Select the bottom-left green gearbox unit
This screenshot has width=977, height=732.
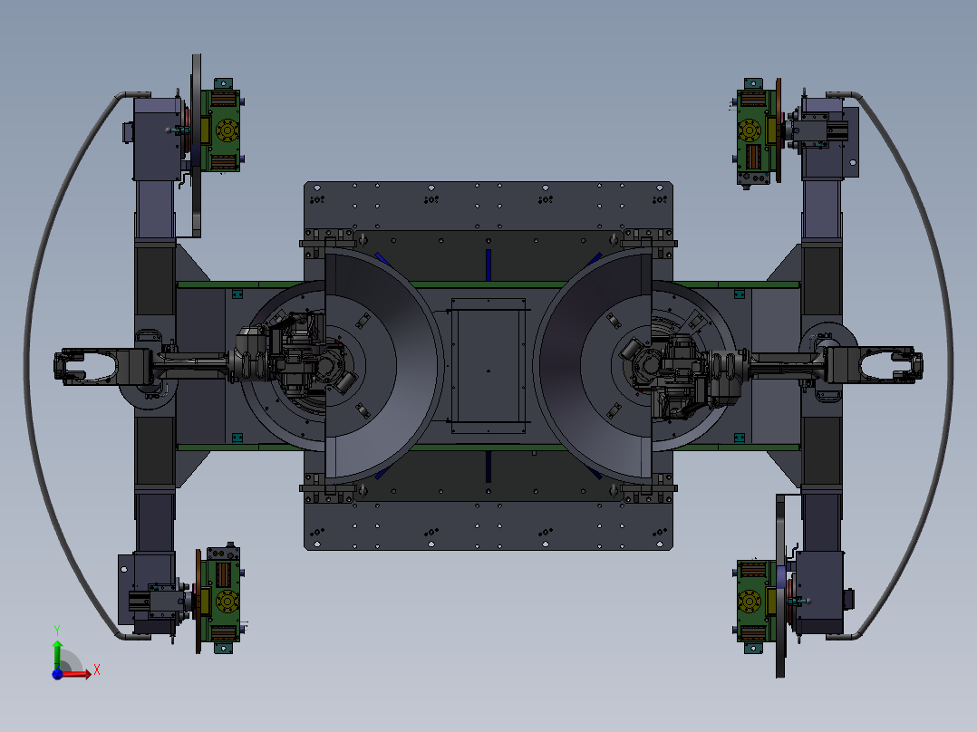(221, 600)
